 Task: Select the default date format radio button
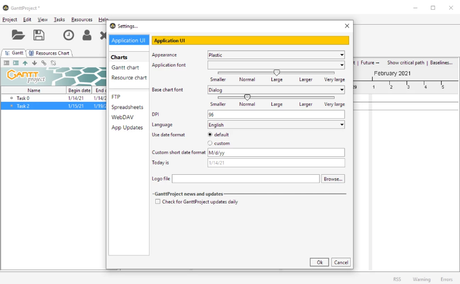(210, 135)
